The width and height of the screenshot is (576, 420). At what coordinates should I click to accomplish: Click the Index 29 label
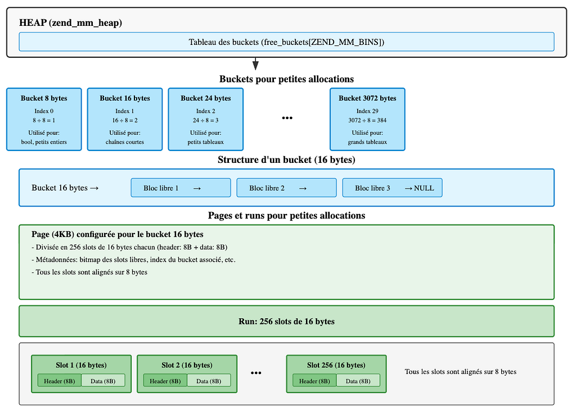(x=367, y=111)
